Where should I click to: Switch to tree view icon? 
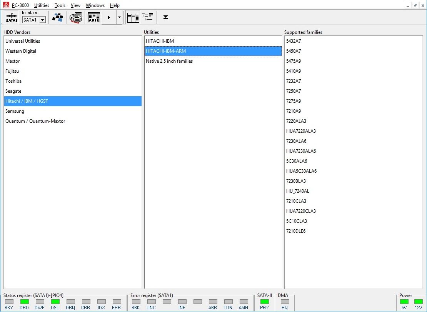(x=148, y=17)
